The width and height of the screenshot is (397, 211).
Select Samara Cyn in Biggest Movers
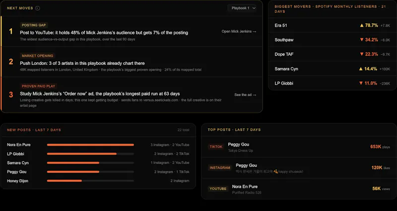pos(286,69)
